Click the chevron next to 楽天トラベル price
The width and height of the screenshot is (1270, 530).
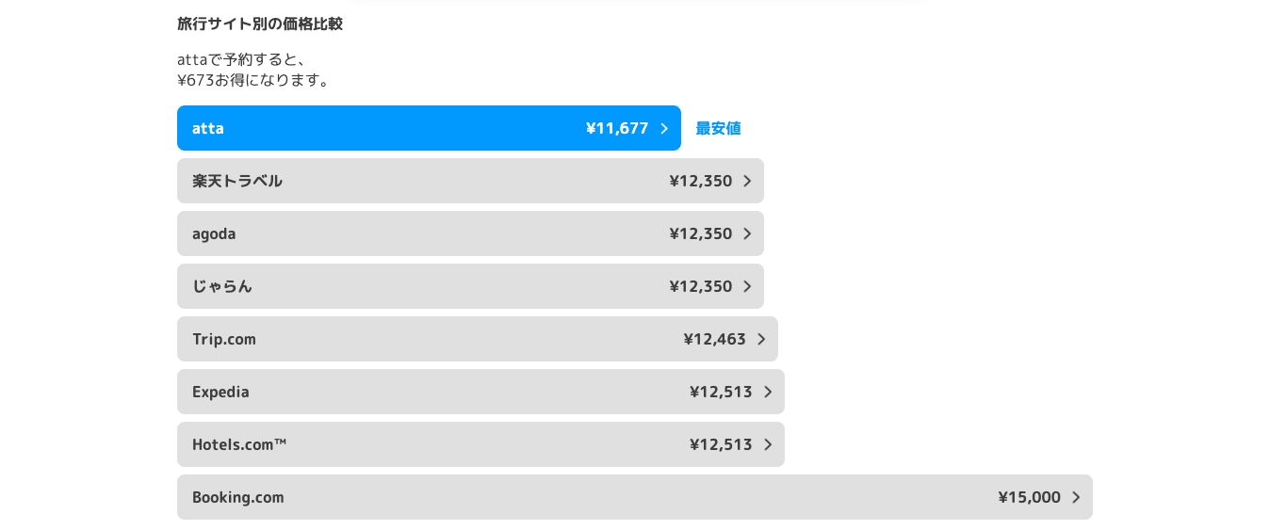(747, 181)
